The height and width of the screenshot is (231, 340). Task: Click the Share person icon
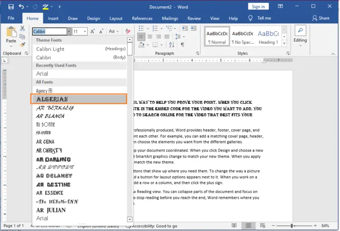pos(314,18)
